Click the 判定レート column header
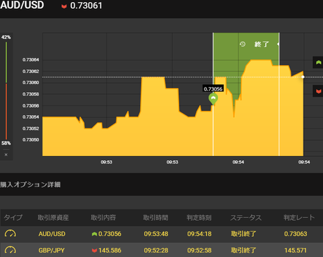This screenshot has width=323, height=257. coord(299,217)
